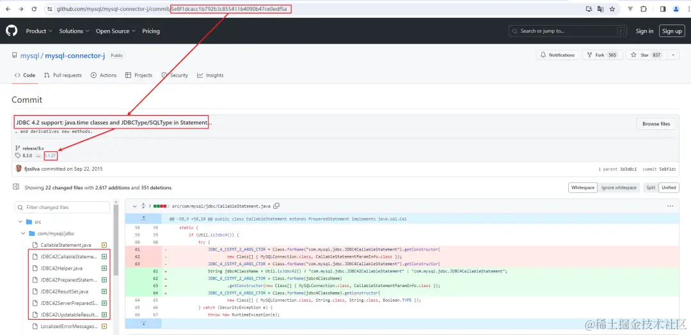Open the 5.1.37 tag link
The image size is (691, 335).
[x=51, y=156]
